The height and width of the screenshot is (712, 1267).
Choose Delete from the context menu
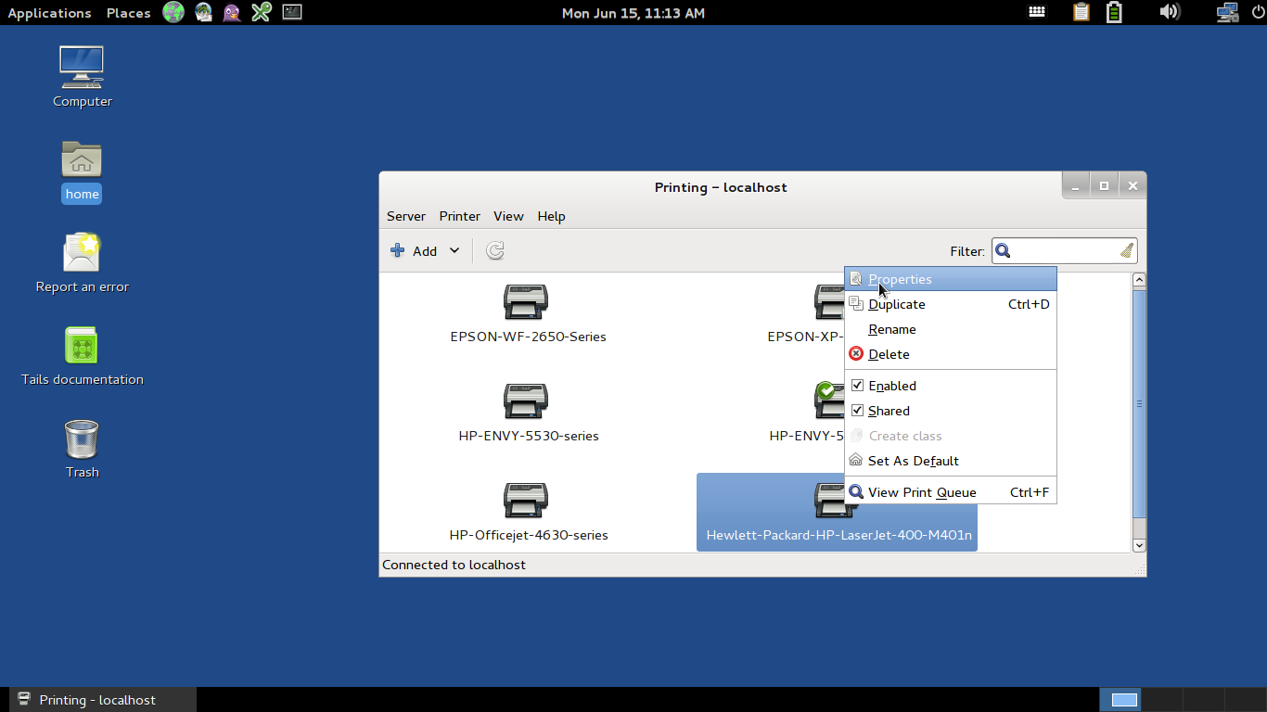point(951,354)
